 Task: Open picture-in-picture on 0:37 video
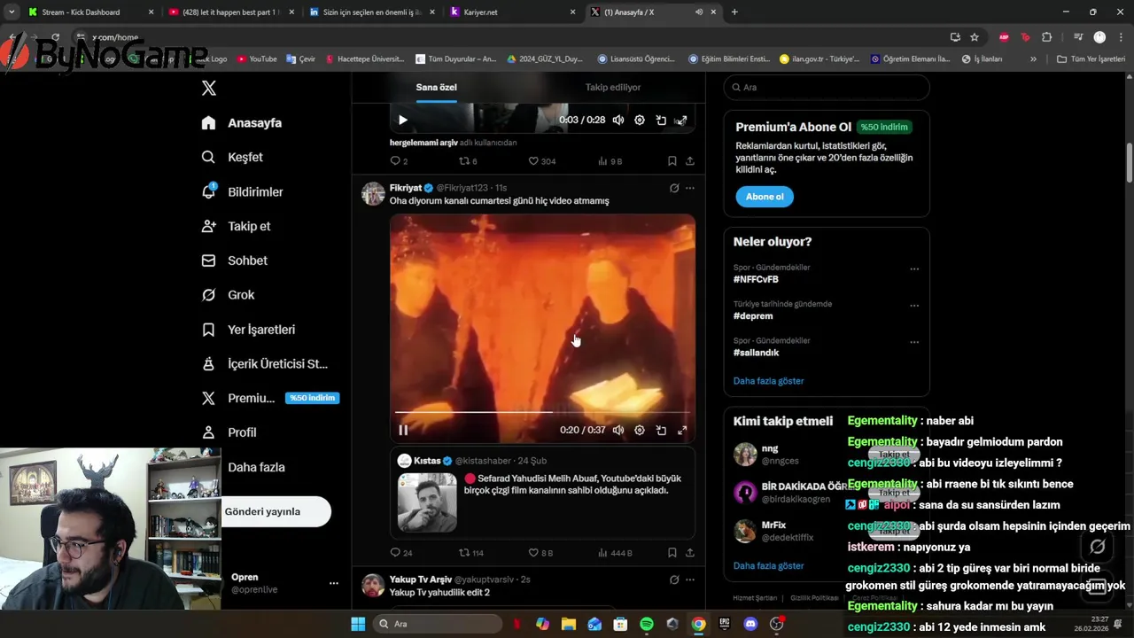tap(661, 431)
